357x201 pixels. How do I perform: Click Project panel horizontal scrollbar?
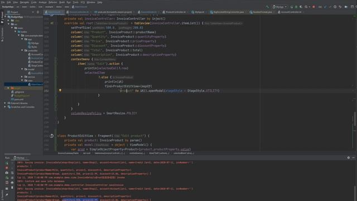tap(17, 154)
